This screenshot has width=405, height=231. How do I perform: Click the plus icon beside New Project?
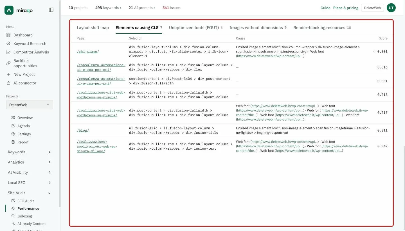8,74
